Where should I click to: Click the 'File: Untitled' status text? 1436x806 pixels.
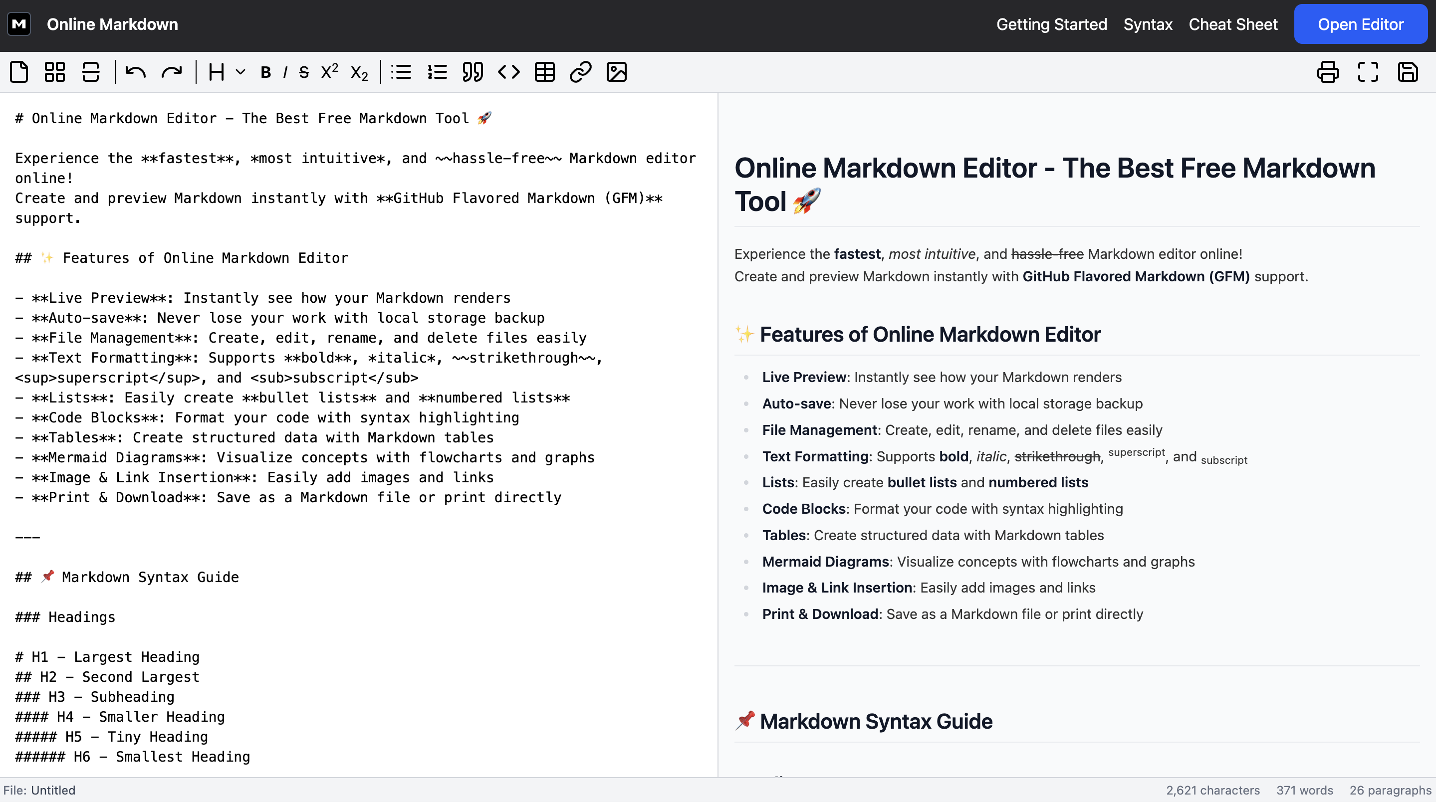[x=39, y=791]
